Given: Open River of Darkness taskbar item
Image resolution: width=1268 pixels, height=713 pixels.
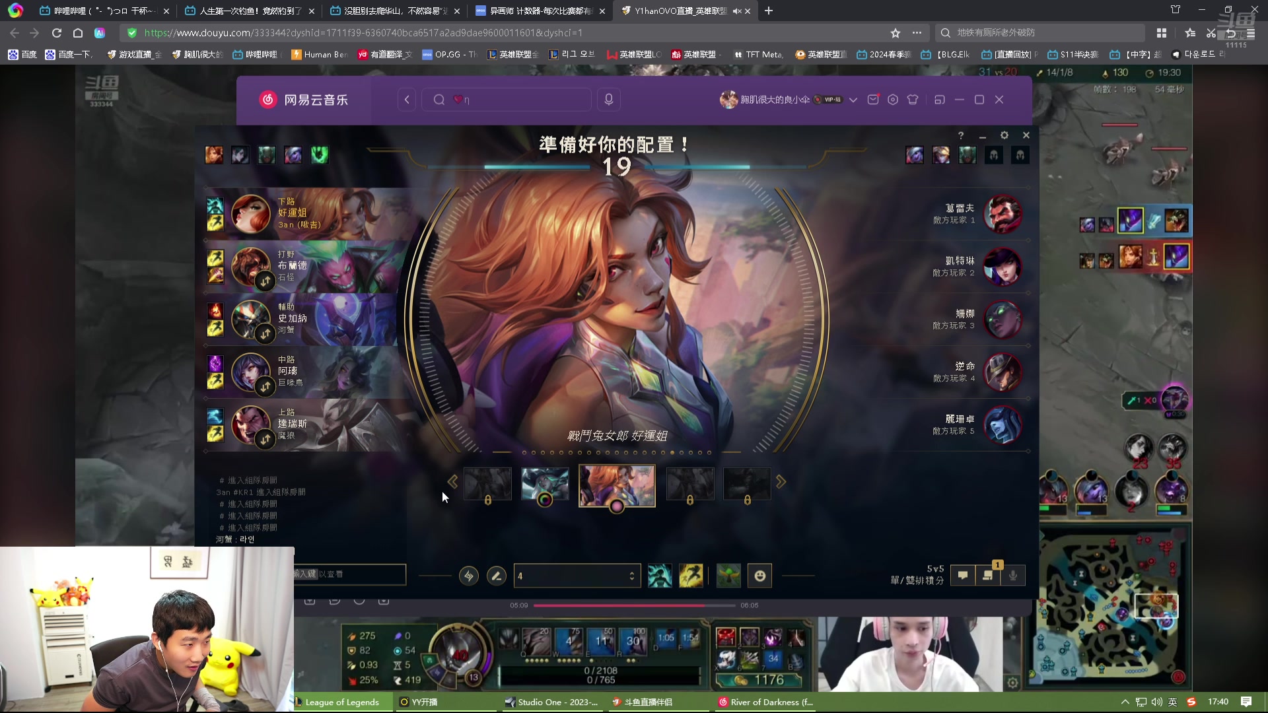Looking at the screenshot, I should [x=766, y=702].
